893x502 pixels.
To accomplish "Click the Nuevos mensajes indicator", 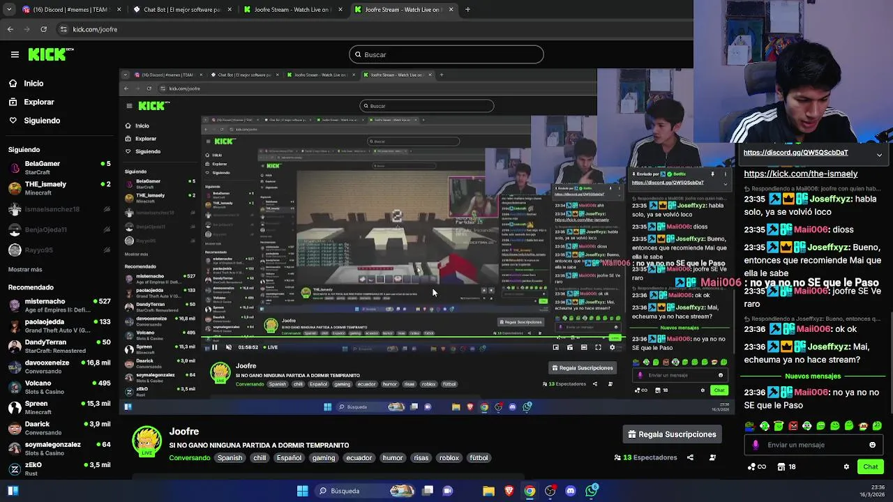I will click(x=813, y=376).
